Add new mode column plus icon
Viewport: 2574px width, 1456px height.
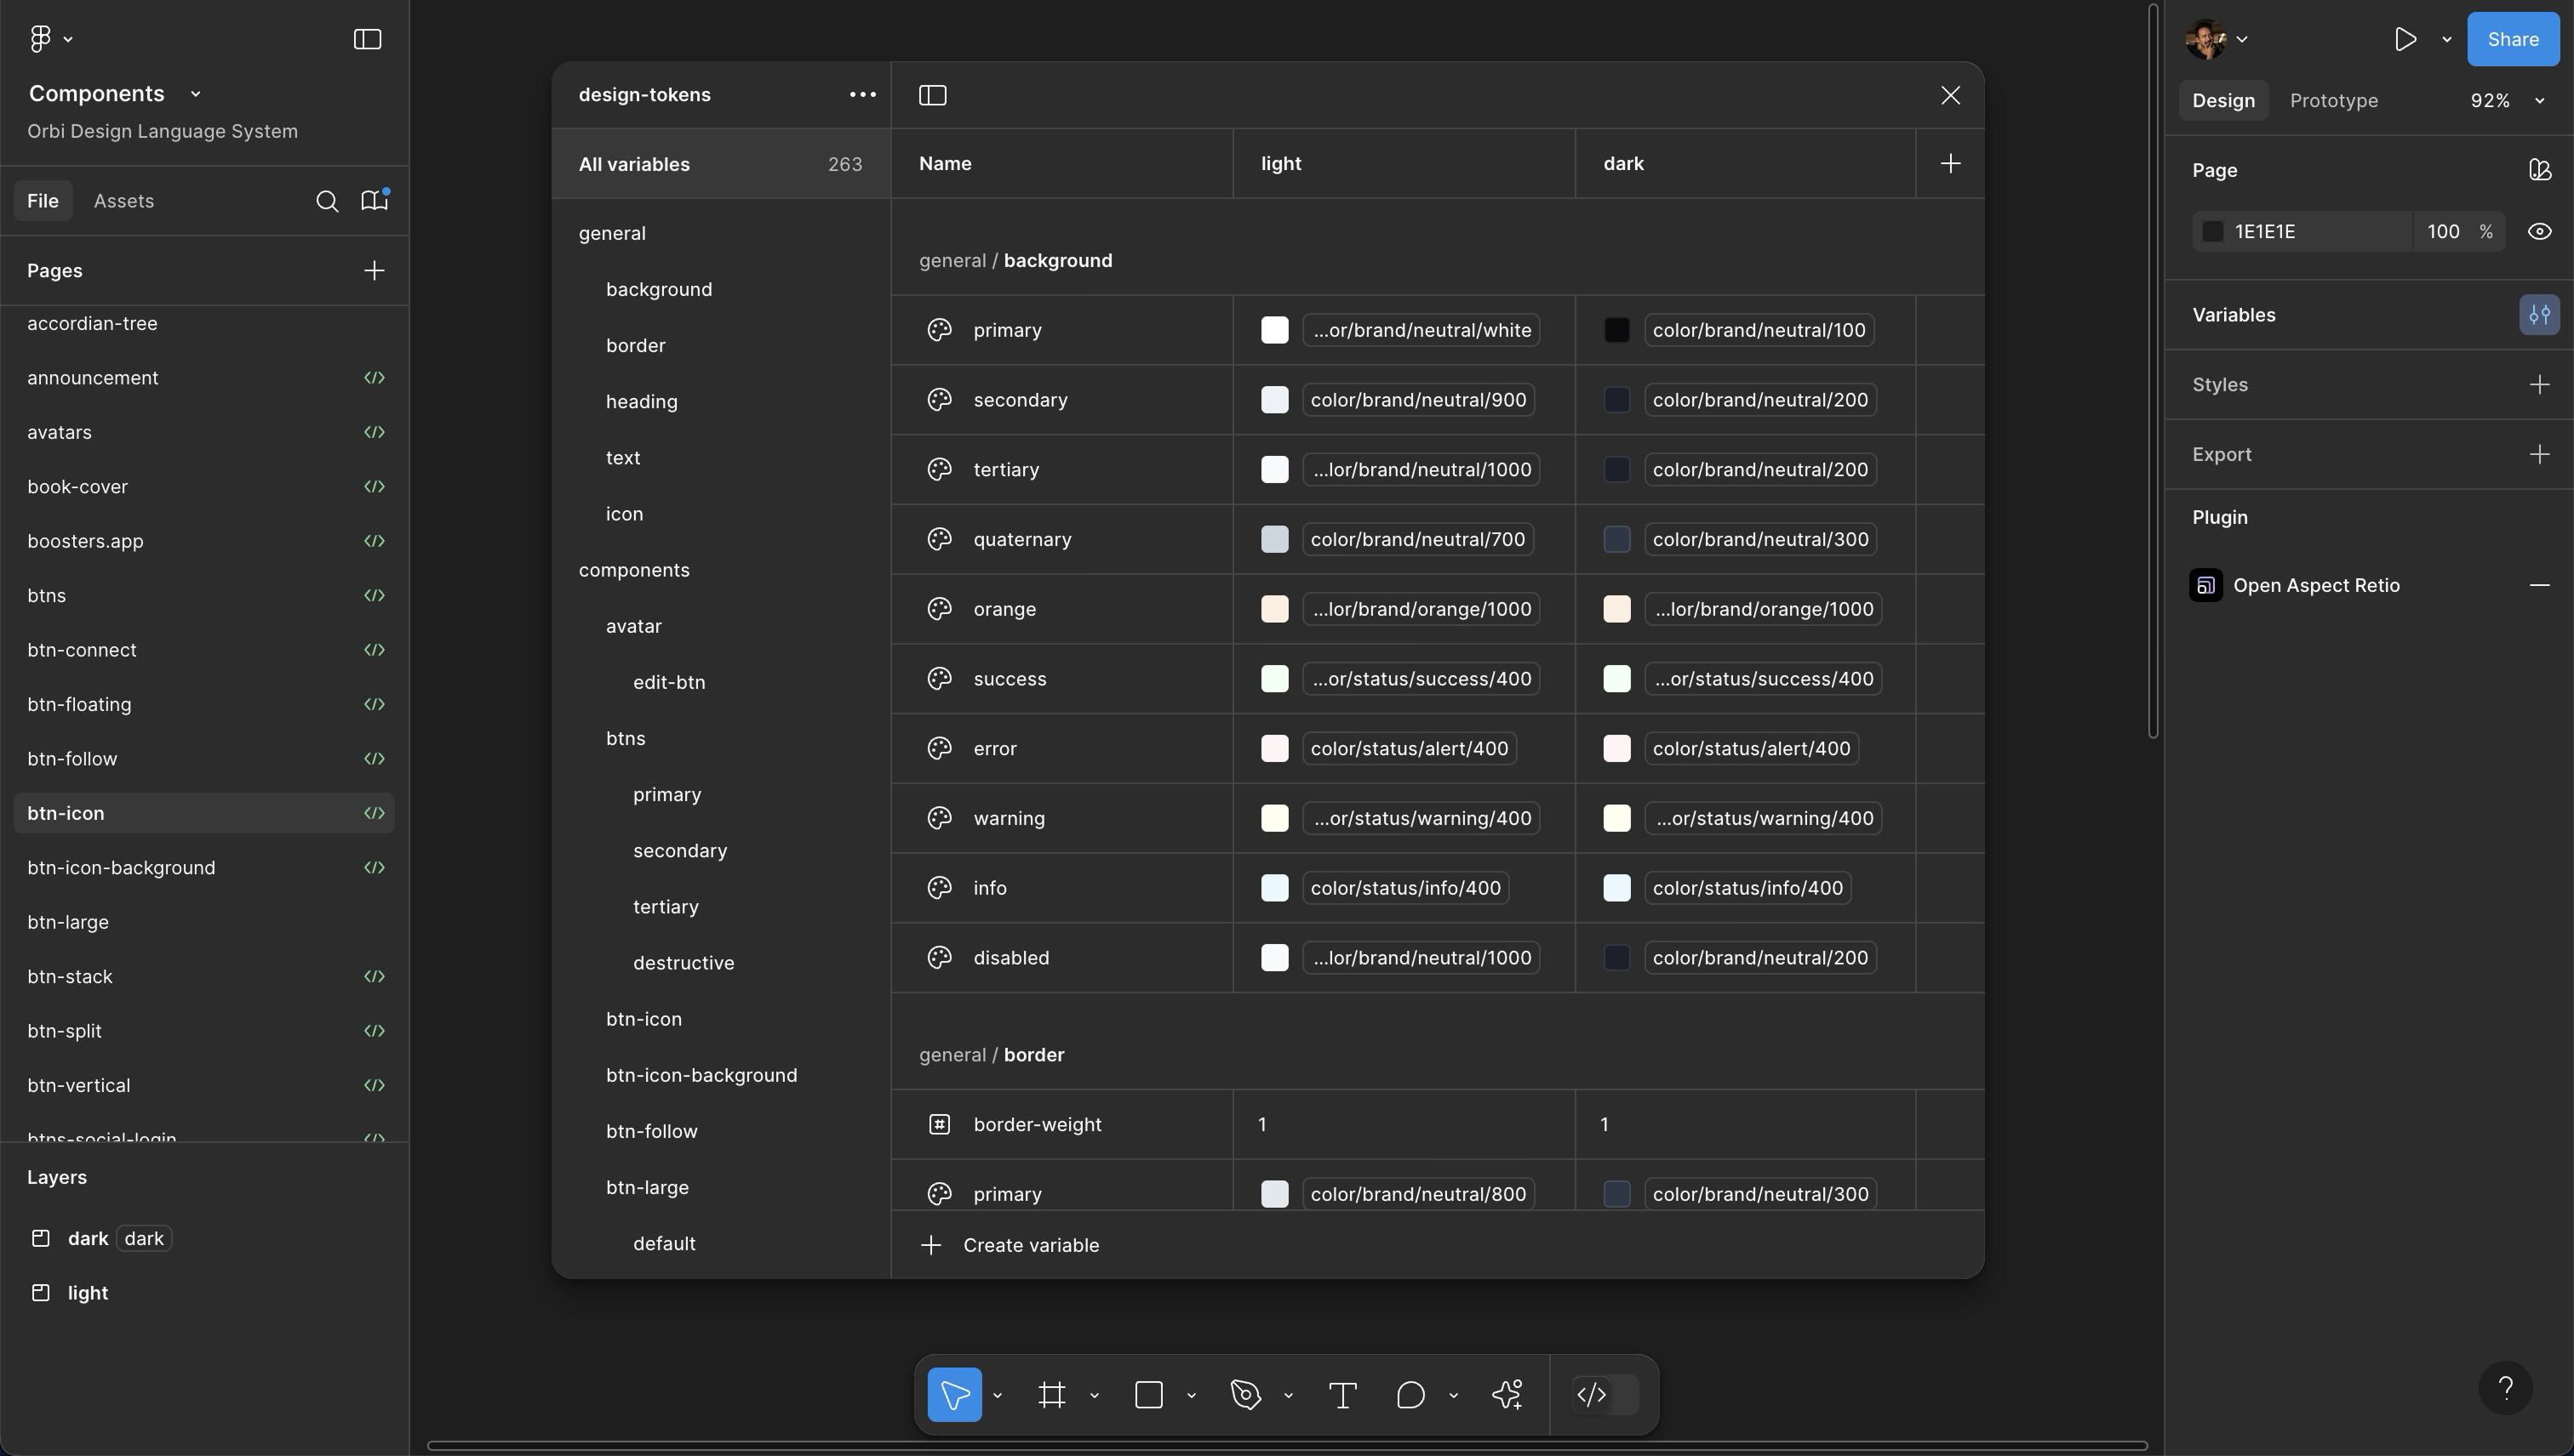(1949, 164)
